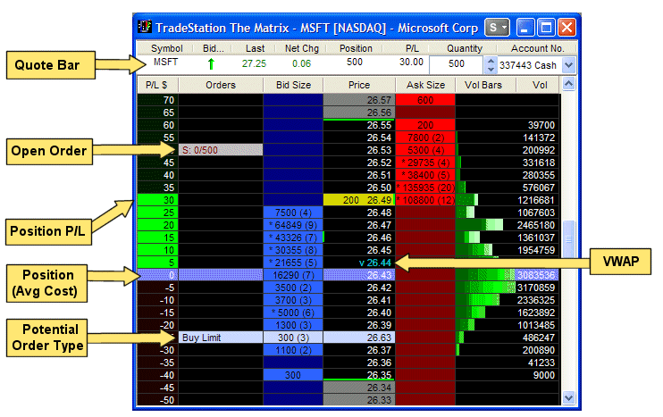Click ask size 600 at 26.57
663x417 pixels.
pyautogui.click(x=425, y=100)
